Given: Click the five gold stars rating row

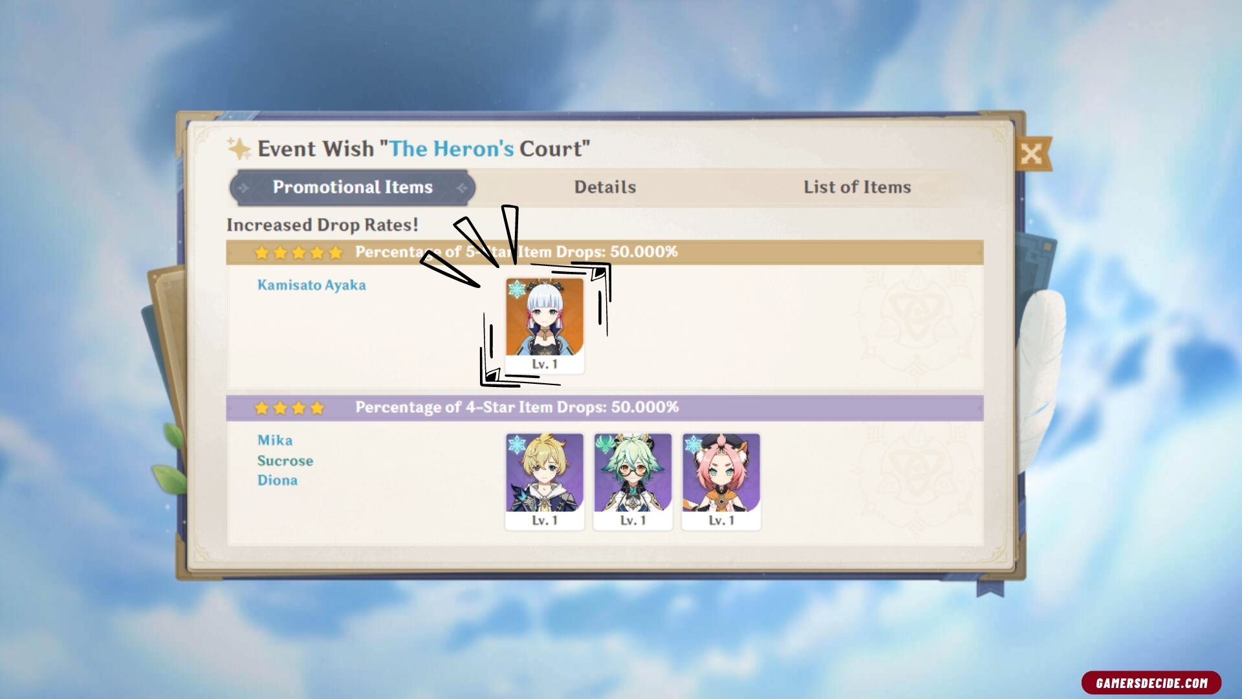Looking at the screenshot, I should 298,252.
